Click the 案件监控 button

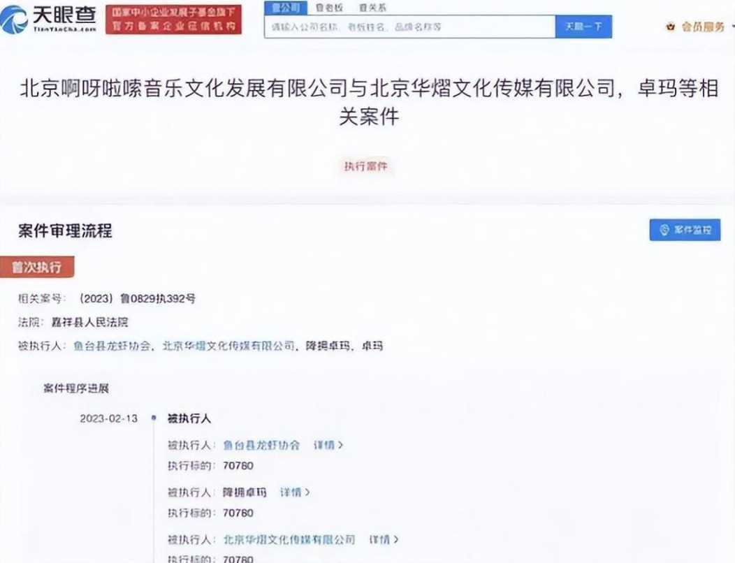685,230
